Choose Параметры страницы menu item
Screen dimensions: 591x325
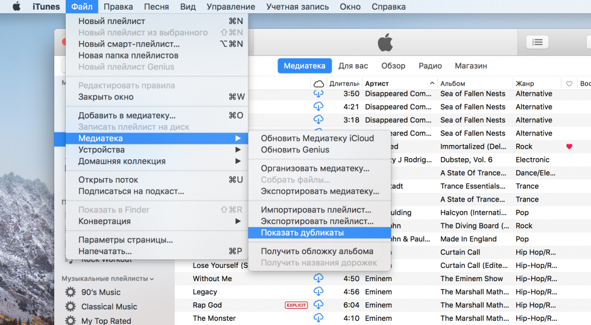tap(157, 240)
